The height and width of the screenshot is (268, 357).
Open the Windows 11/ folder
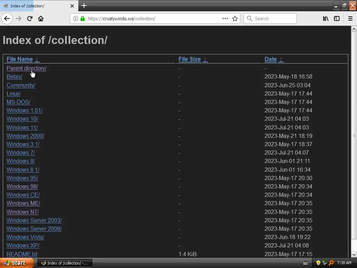click(22, 127)
